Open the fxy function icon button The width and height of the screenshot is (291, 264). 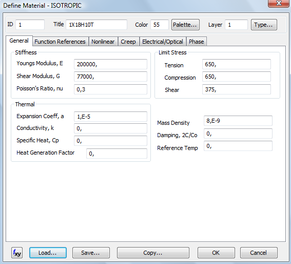17,253
